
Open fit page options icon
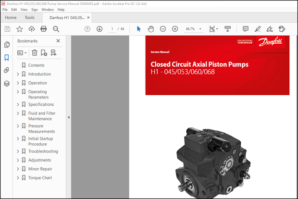pyautogui.click(x=212, y=29)
